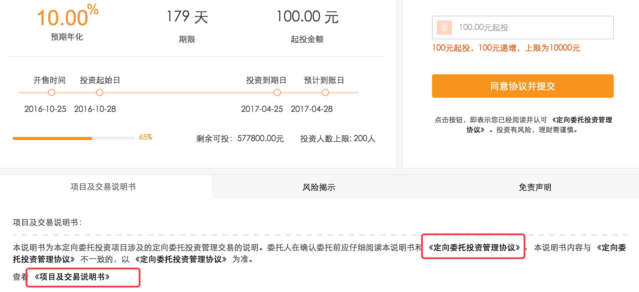Select the 开售时间 timeline node
The width and height of the screenshot is (639, 292).
tap(51, 92)
